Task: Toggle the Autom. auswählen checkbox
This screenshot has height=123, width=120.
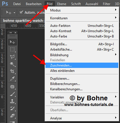Action: [21, 13]
